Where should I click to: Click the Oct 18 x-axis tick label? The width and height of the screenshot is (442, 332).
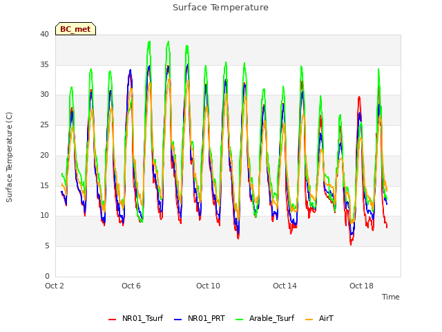361,286
